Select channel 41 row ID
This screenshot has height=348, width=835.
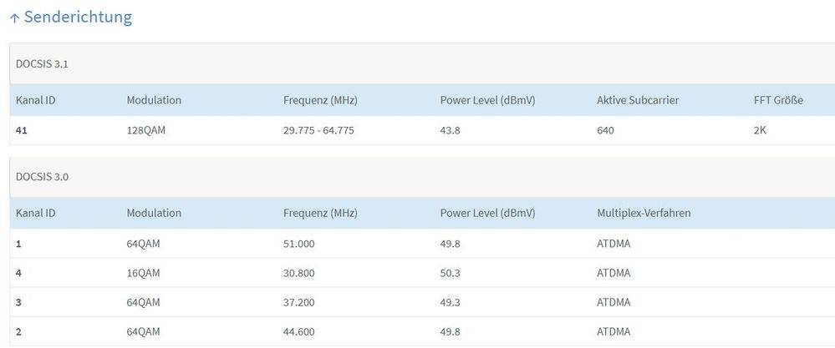point(23,130)
